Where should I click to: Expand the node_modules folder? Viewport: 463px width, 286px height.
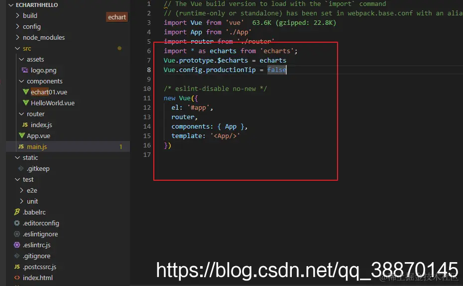tap(17, 37)
